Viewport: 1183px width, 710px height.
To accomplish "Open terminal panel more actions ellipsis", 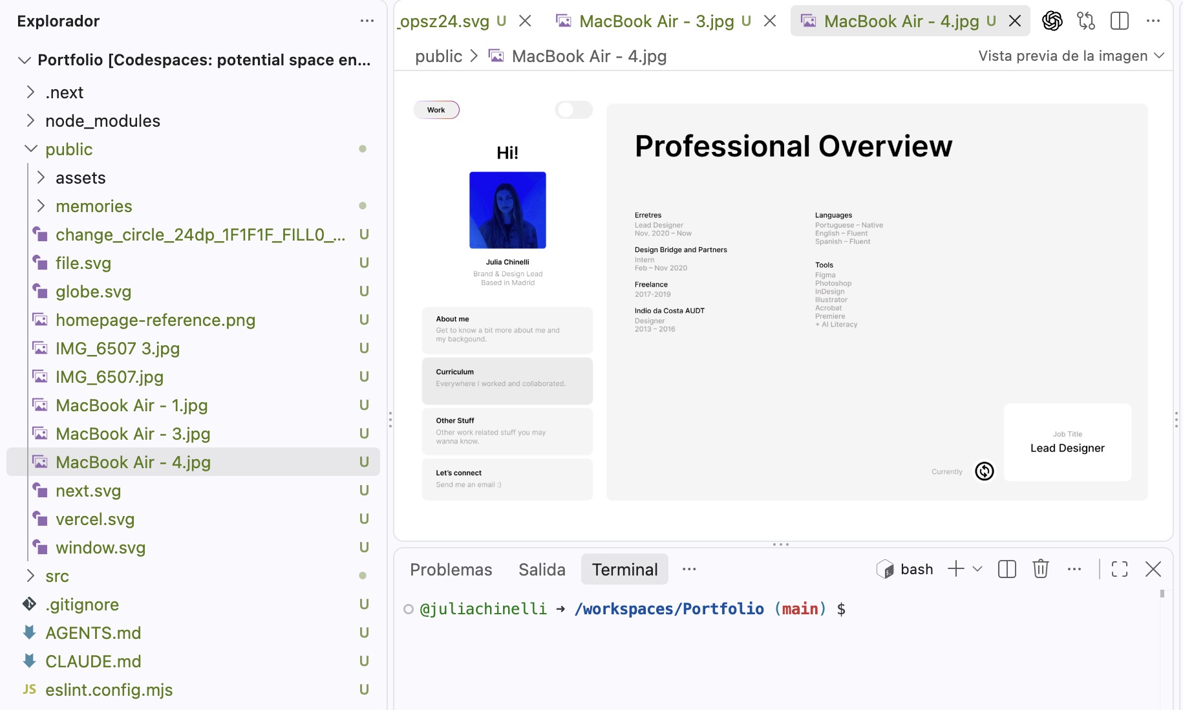I will tap(1074, 569).
